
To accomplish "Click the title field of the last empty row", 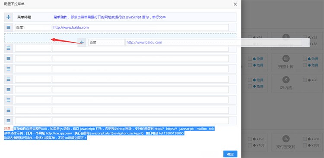I will (x=33, y=121).
